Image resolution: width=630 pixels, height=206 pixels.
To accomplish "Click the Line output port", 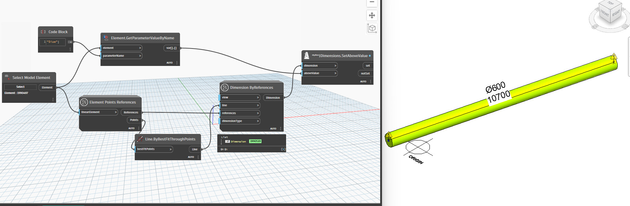I will [x=195, y=149].
